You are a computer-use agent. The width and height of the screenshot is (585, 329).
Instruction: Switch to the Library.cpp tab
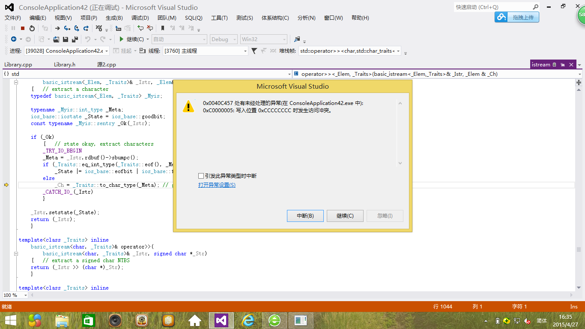pos(18,65)
